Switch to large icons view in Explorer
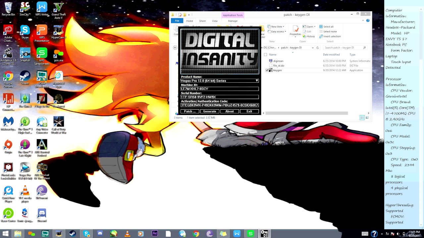The width and height of the screenshot is (424, 238). pos(367,118)
